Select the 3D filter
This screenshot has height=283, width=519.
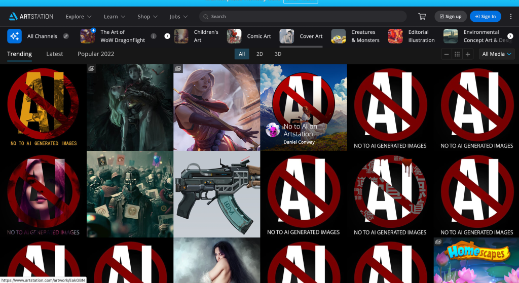(x=278, y=54)
